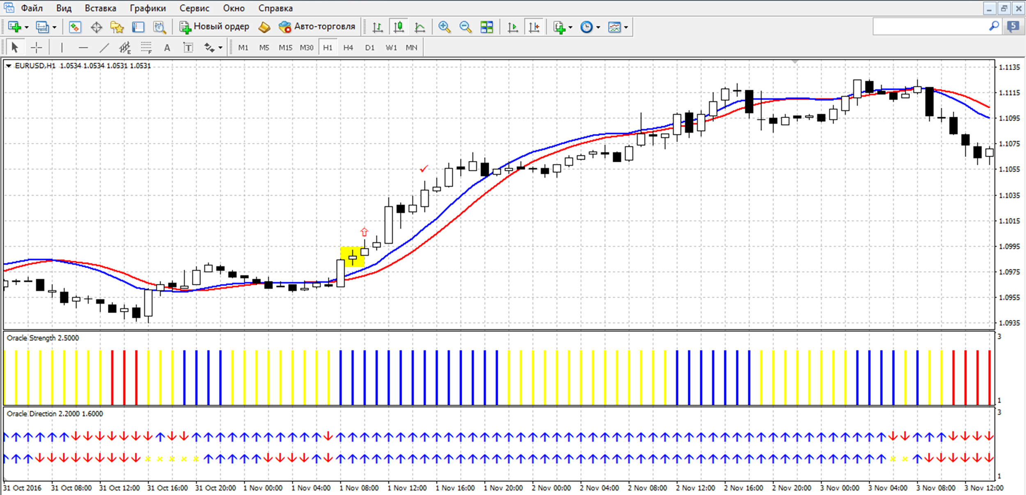This screenshot has height=495, width=1026.
Task: Open the MetaEditor book icon
Action: point(264,27)
